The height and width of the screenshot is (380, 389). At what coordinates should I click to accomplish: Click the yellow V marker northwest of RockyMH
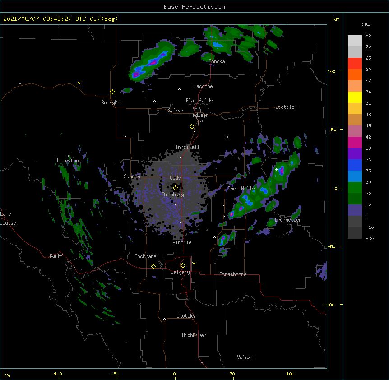tap(79, 83)
